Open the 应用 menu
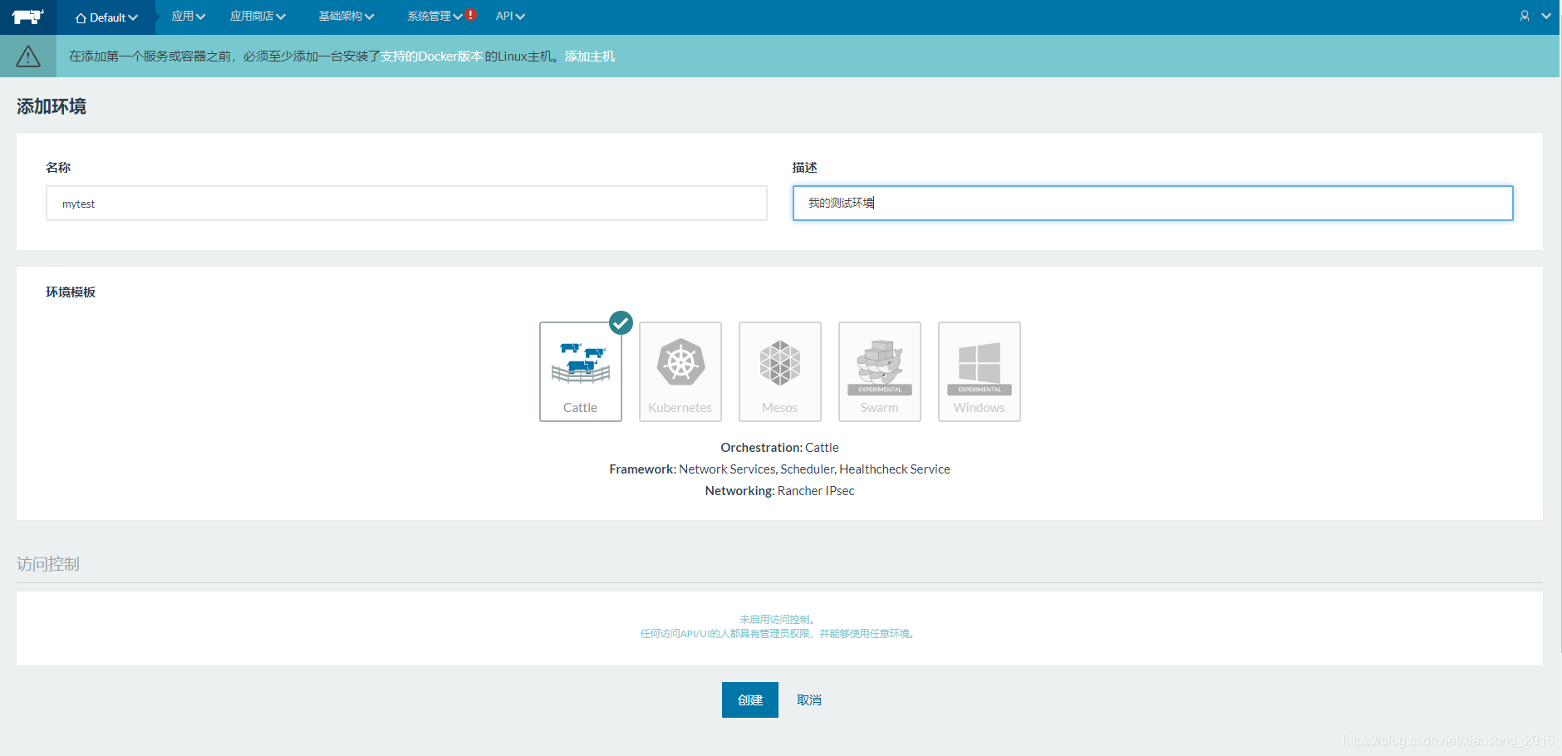The image size is (1562, 756). coord(188,17)
